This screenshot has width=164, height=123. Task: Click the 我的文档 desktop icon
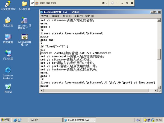(8, 20)
